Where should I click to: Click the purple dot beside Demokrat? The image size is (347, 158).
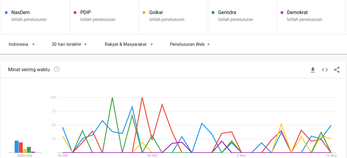[282, 13]
